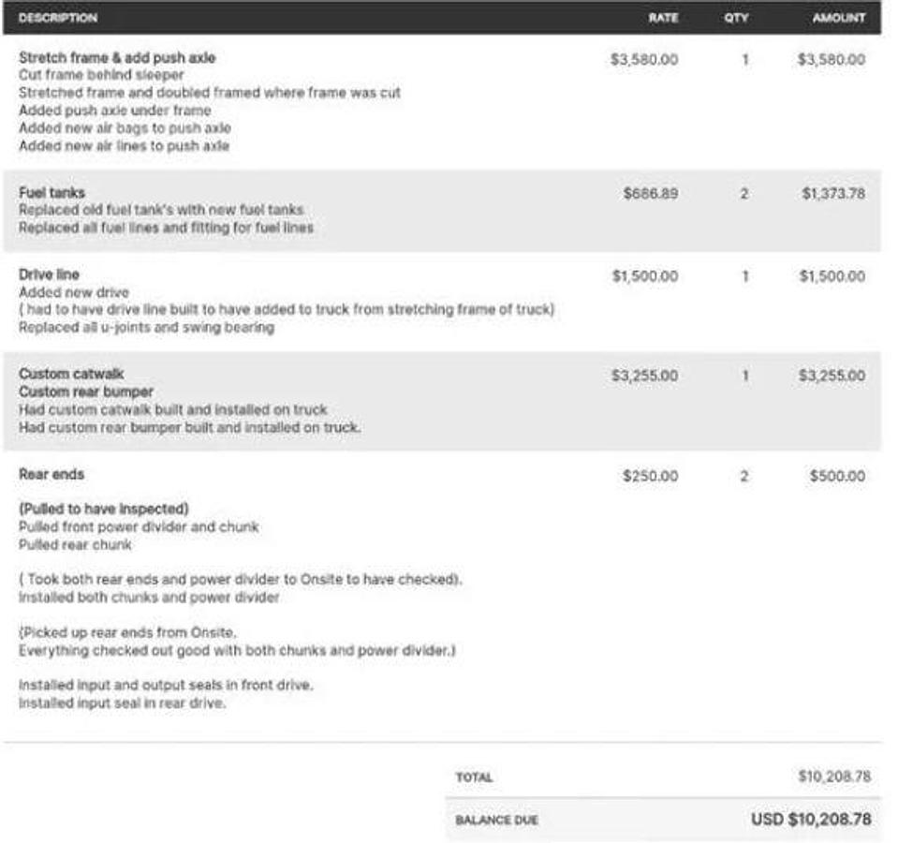Viewport: 898px width, 843px height.
Task: Click the AMOUNT column header
Action: tap(838, 18)
